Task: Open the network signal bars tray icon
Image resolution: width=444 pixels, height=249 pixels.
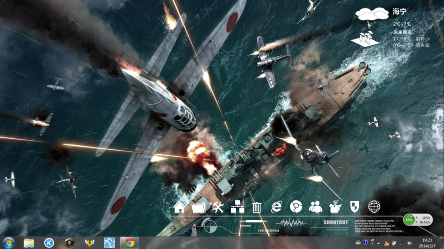Action: coord(402,243)
